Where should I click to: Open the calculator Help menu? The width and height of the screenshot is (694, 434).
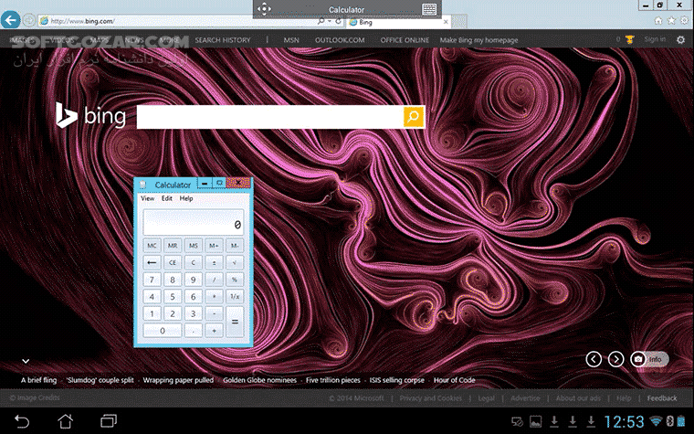(186, 198)
